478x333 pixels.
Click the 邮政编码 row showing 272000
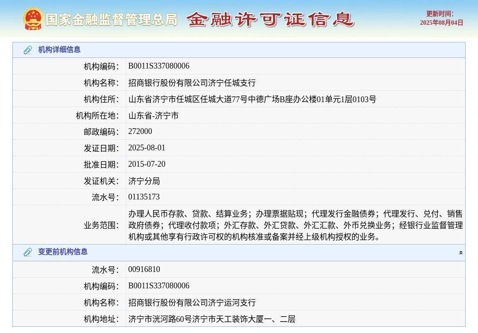(x=140, y=131)
